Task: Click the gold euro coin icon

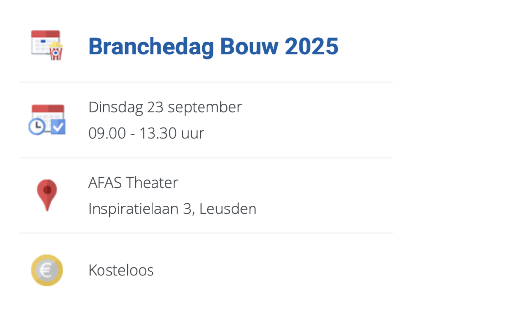Action: [x=47, y=270]
